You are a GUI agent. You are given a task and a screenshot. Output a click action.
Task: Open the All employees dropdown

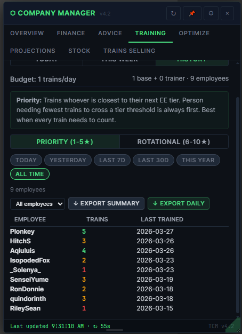(37, 204)
